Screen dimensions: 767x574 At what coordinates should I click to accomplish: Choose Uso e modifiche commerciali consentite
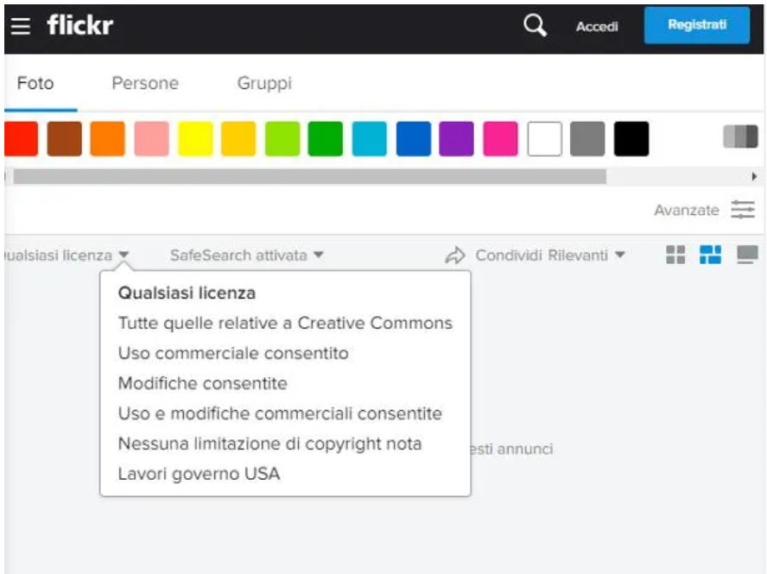tap(280, 413)
